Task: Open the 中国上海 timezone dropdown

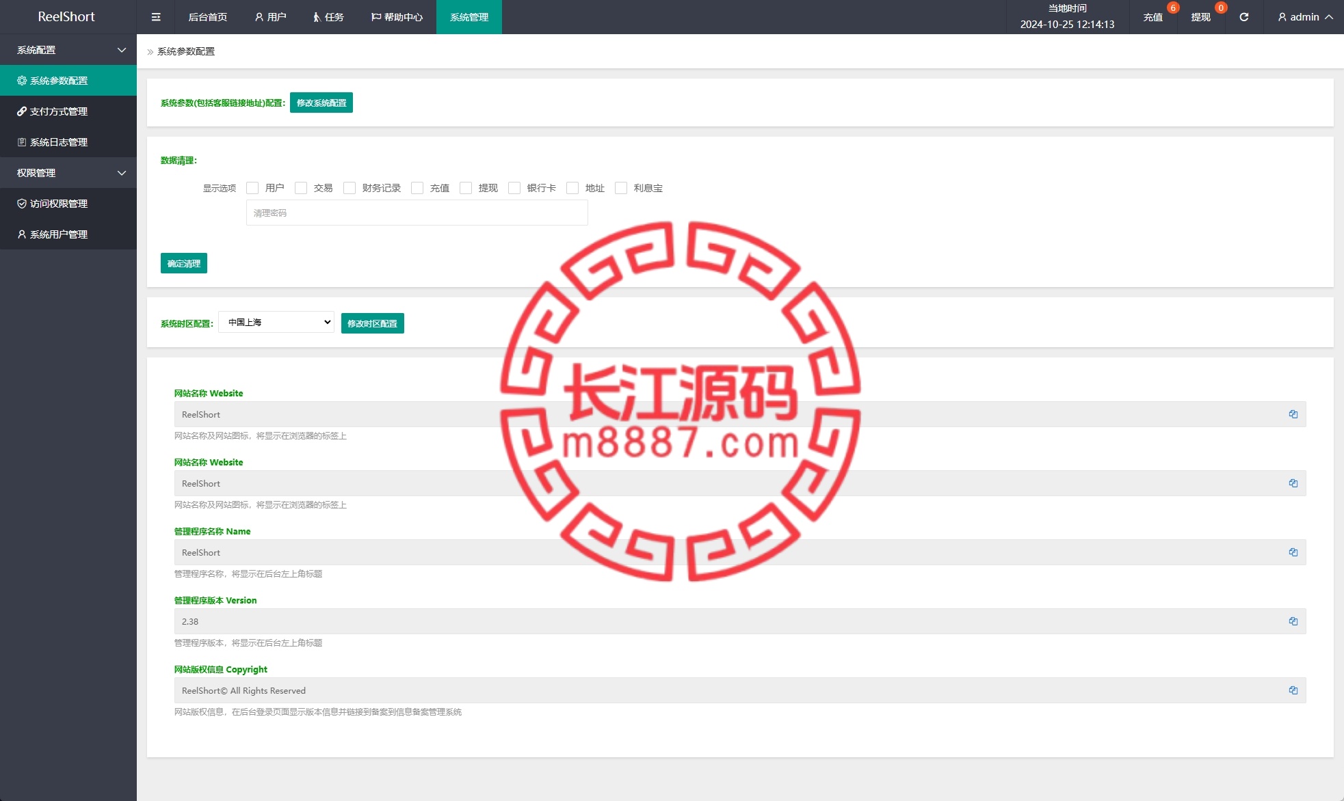Action: point(276,322)
